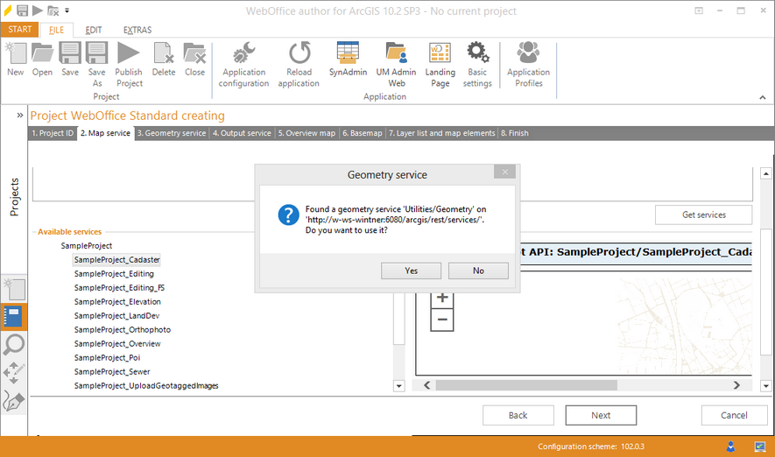
Task: Go to step 4. Output service
Action: [242, 133]
